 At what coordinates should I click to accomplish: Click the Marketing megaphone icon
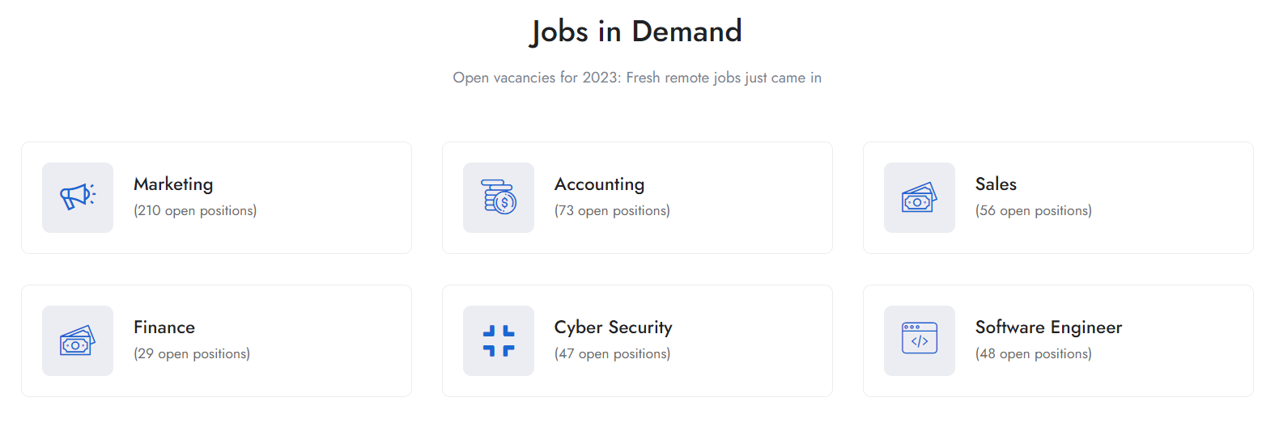click(78, 197)
